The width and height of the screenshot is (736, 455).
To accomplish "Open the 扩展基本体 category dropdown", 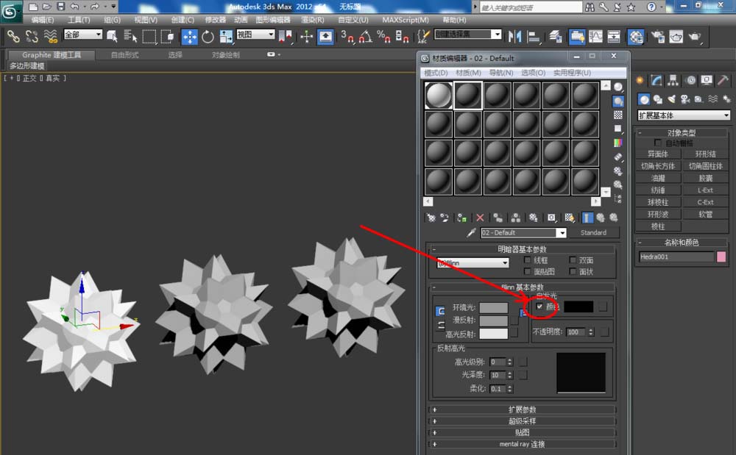I will (684, 115).
